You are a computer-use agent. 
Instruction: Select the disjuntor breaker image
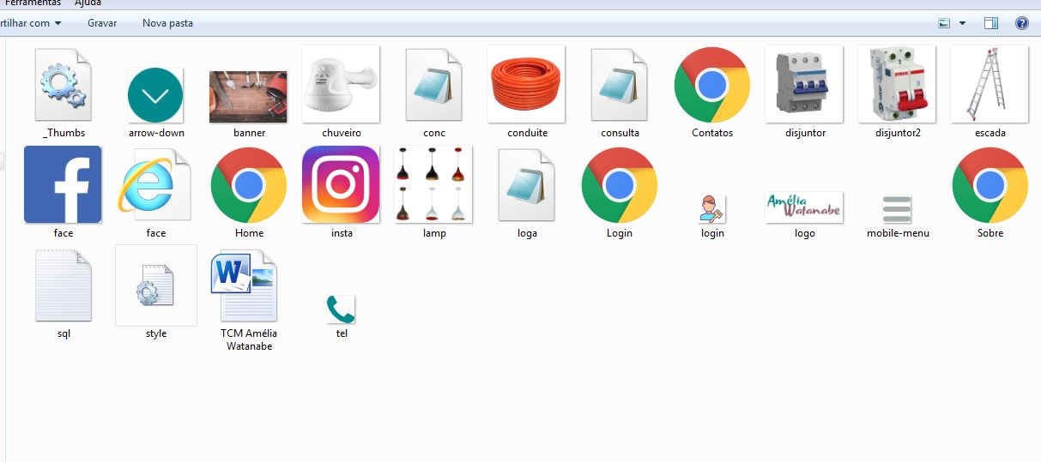pyautogui.click(x=805, y=84)
